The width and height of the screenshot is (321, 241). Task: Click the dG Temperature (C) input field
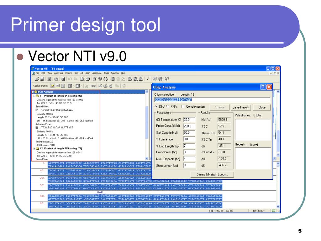(x=189, y=120)
